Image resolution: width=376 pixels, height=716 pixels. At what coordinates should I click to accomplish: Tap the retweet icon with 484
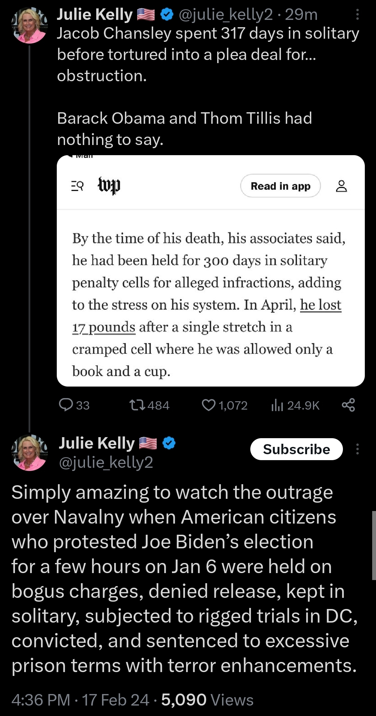(134, 405)
